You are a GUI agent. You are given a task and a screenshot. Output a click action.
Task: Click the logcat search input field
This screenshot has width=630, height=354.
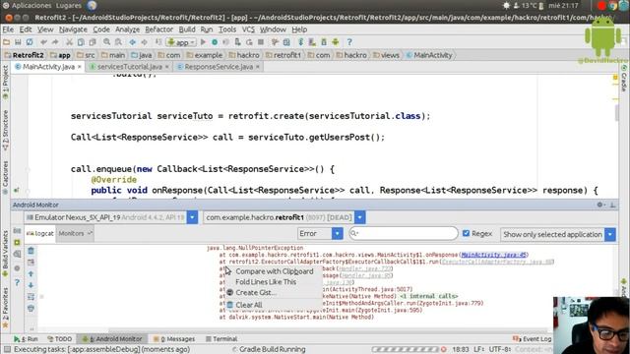404,233
